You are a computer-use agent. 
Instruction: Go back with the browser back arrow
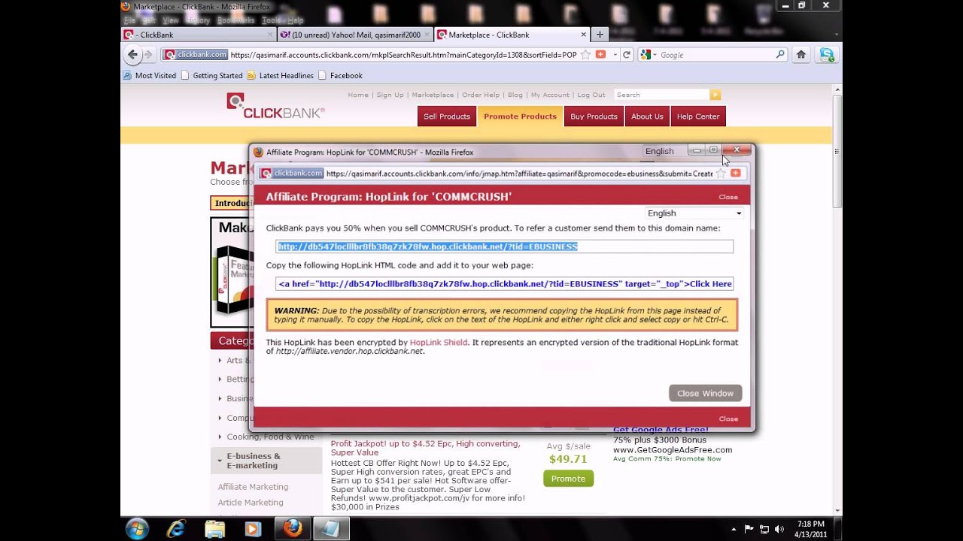tap(133, 54)
